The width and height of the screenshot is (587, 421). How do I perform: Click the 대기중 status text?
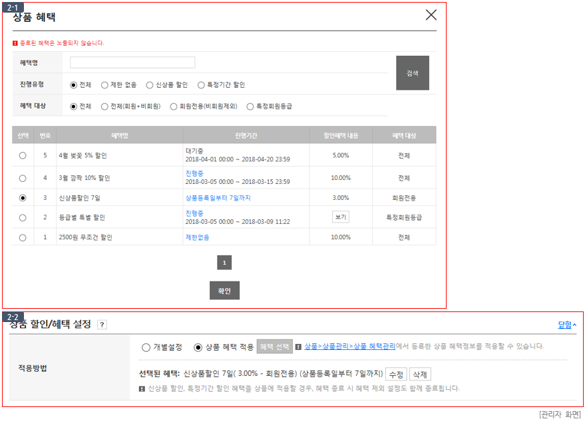[x=194, y=151]
